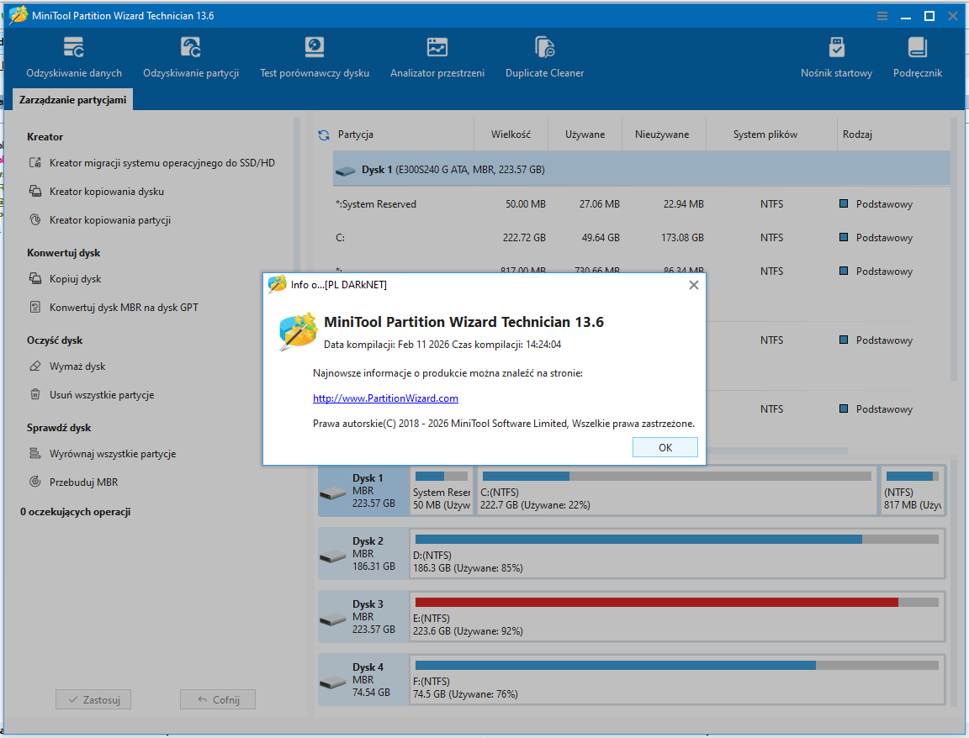Click the Konwertuj dysk MBR na GPT icon
The height and width of the screenshot is (738, 969).
click(35, 307)
